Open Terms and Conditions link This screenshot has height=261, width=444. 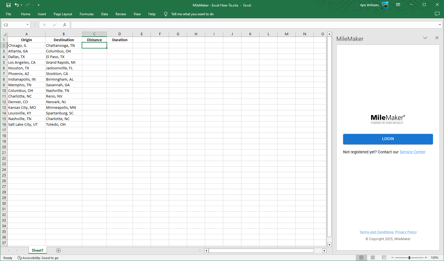[x=376, y=232]
